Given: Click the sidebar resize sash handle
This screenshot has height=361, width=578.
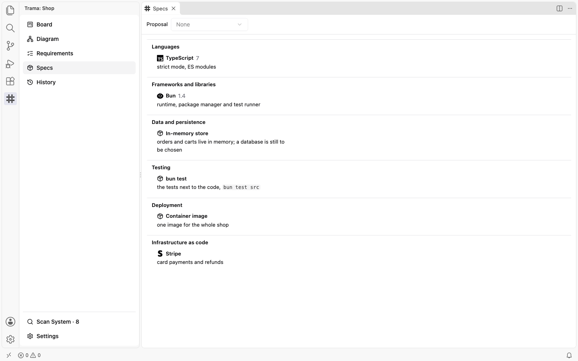Looking at the screenshot, I should pyautogui.click(x=140, y=175).
